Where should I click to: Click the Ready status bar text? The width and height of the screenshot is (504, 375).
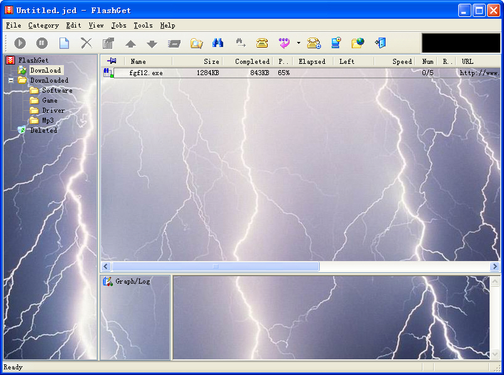point(13,367)
